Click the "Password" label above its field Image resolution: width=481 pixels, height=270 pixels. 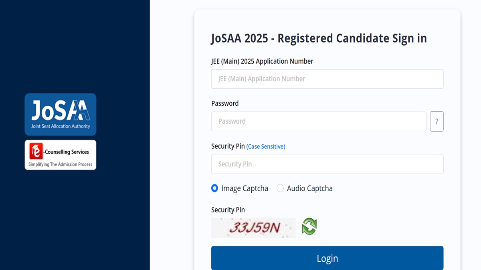point(225,103)
